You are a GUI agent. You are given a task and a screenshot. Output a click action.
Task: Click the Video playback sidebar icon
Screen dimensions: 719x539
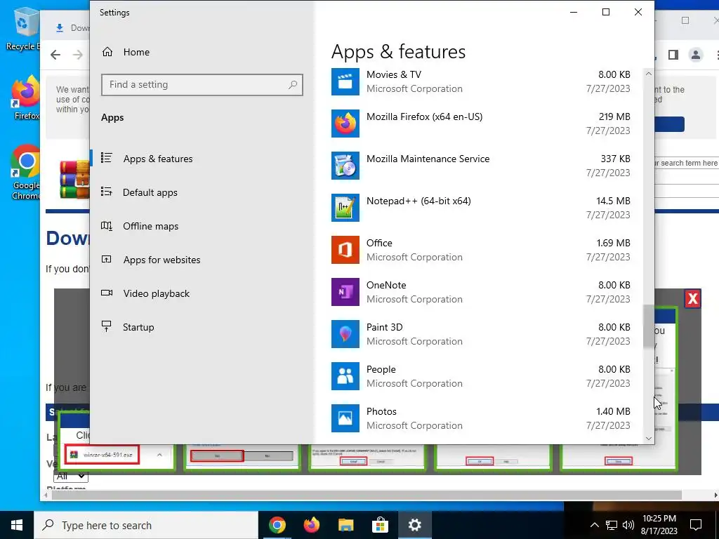(107, 293)
